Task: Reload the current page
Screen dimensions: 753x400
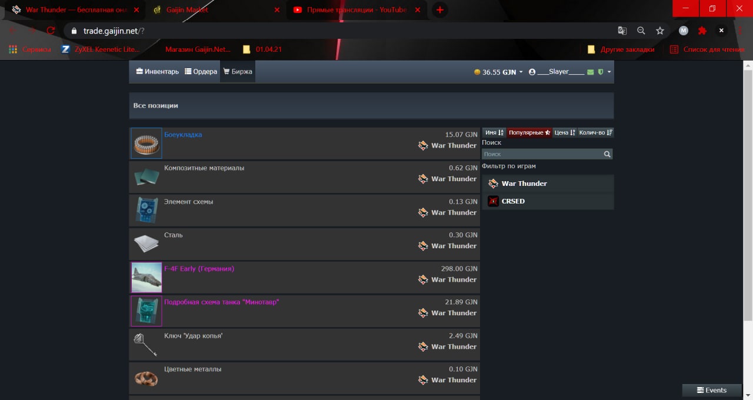Action: click(51, 31)
